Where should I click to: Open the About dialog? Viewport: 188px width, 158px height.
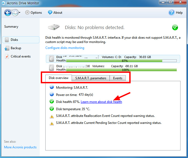[x=55, y=13]
